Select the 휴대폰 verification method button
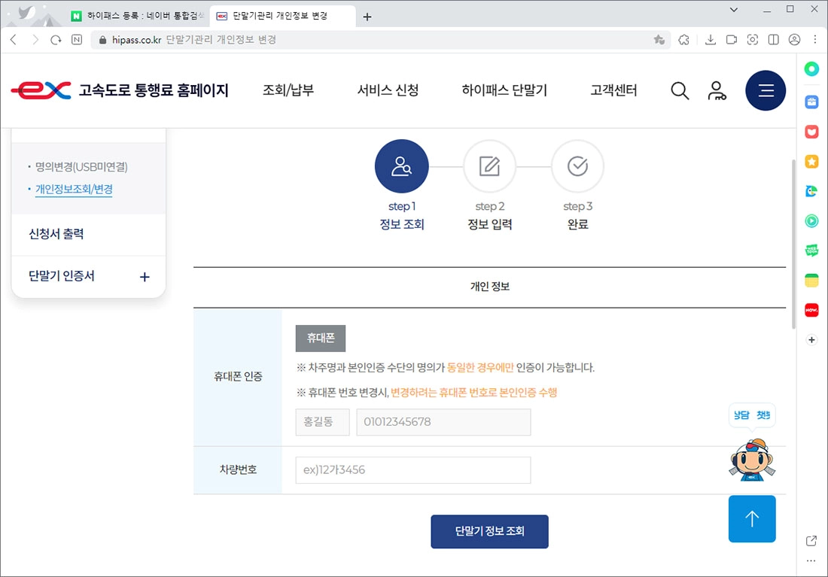The image size is (828, 577). tap(320, 339)
